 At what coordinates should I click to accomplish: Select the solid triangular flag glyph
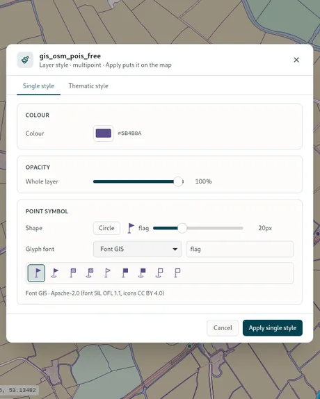(x=36, y=273)
